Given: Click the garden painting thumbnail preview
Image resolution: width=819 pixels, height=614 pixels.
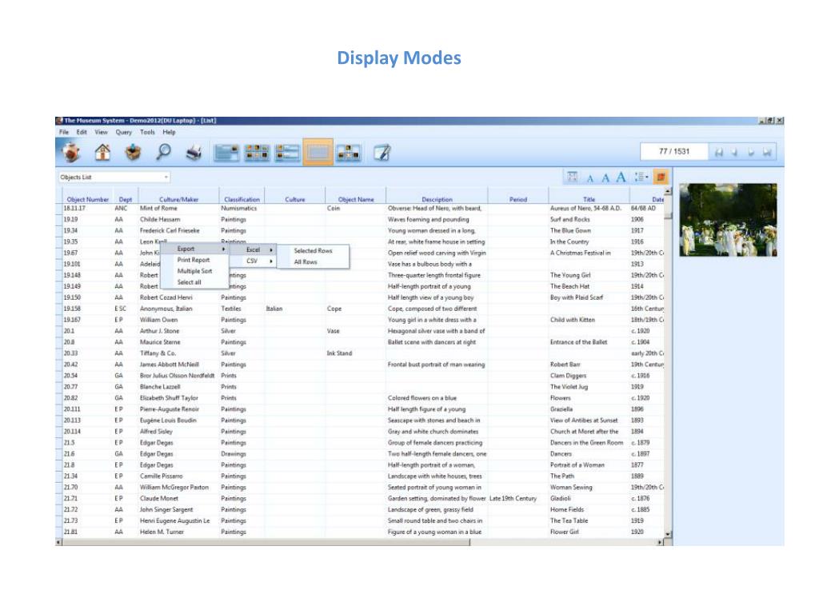Looking at the screenshot, I should point(728,220).
